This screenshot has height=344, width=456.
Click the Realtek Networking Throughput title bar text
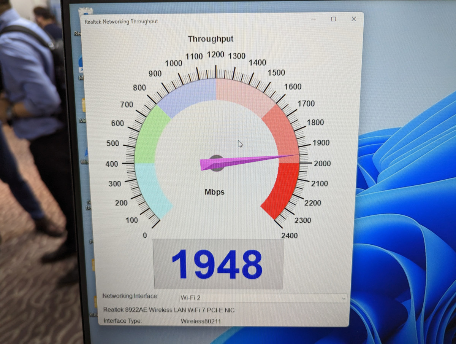click(x=121, y=22)
